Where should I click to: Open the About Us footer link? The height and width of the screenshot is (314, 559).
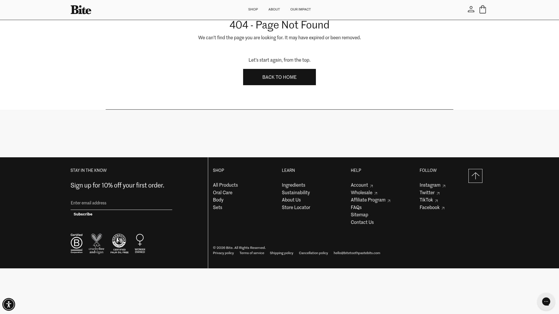coord(291,200)
